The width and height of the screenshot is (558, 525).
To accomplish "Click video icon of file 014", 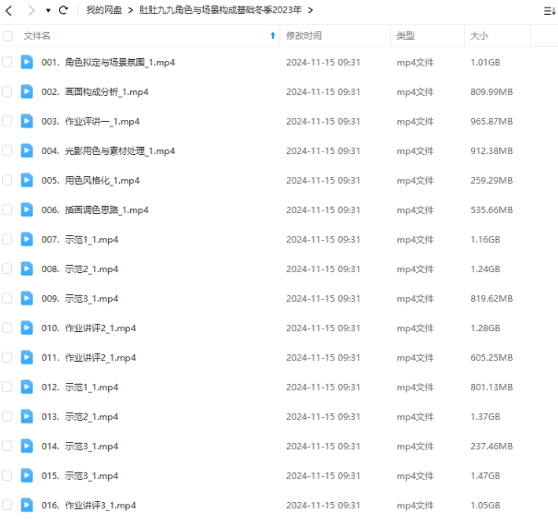I will (27, 446).
